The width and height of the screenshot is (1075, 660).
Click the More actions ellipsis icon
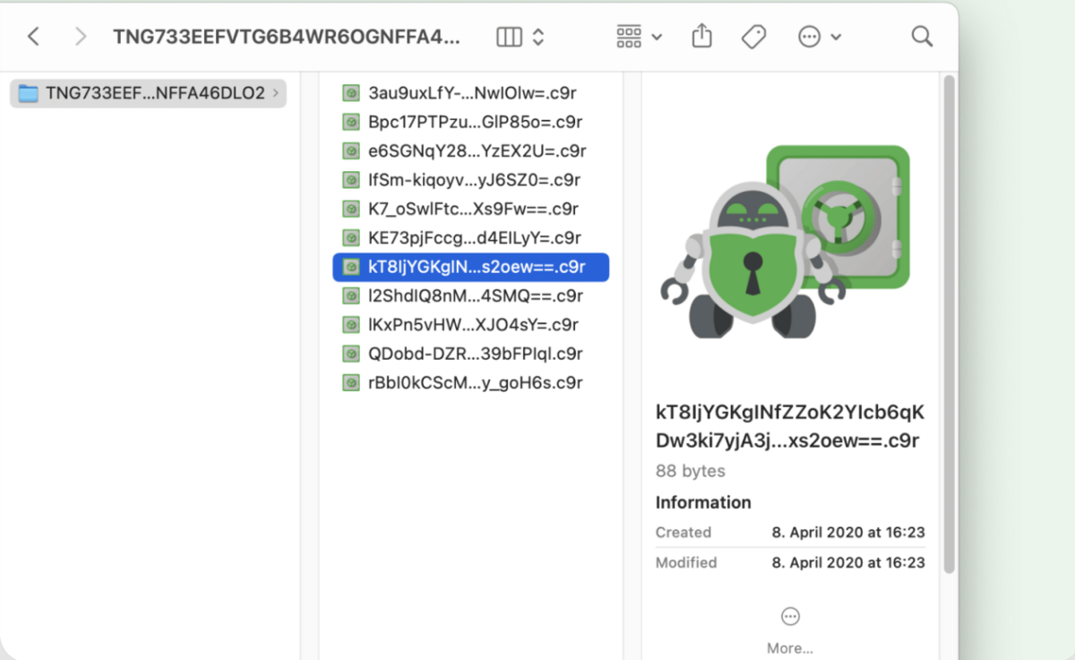pos(809,36)
